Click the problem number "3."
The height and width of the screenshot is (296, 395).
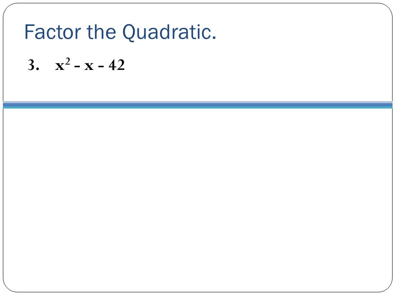click(33, 65)
